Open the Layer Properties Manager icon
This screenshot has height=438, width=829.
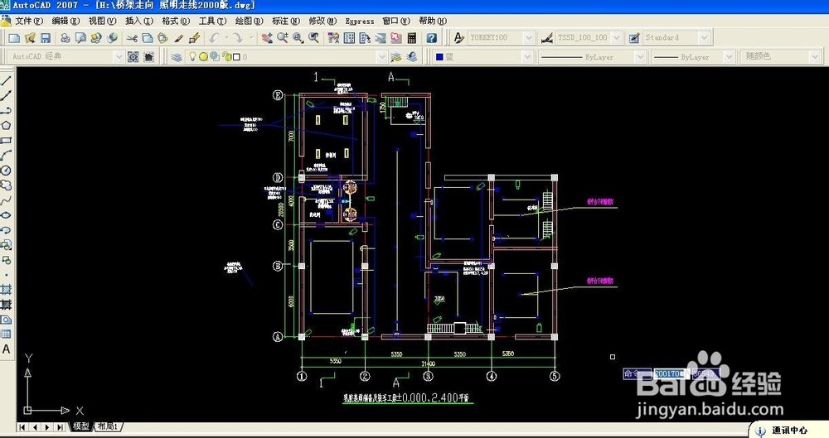tap(177, 56)
